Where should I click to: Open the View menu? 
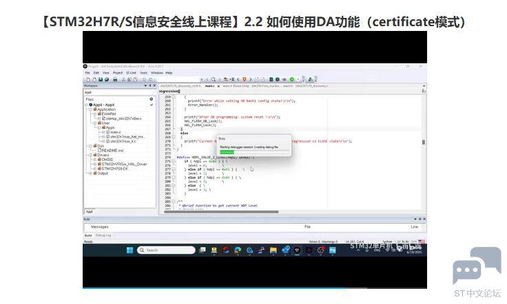click(106, 73)
